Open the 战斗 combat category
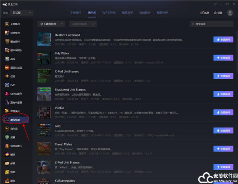Image resolution: width=238 pixels, height=184 pixels. (10, 59)
